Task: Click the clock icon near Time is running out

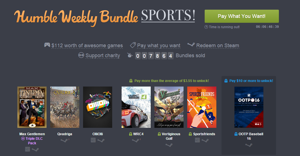Action: (206, 27)
